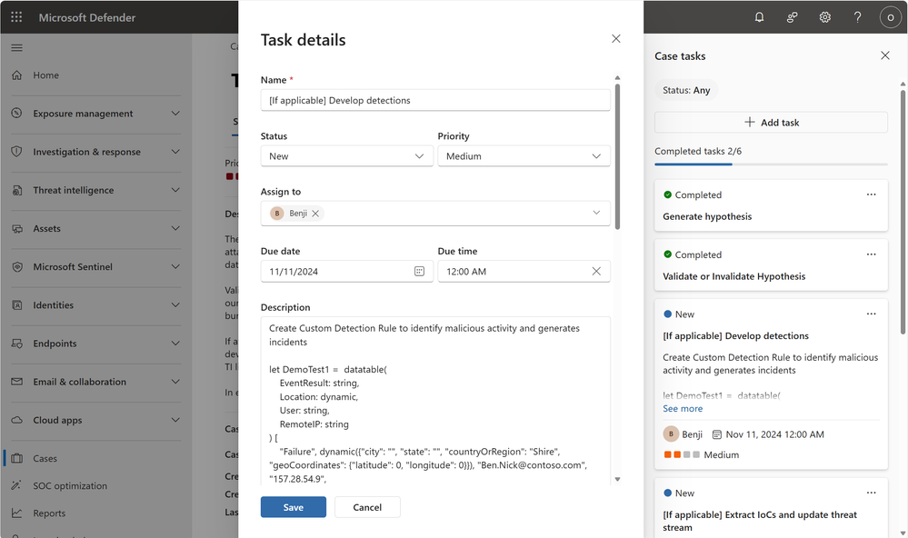908x538 pixels.
Task: Click the Investigation & response shield icon
Action: click(16, 152)
